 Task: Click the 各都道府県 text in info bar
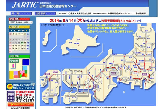[141, 14]
